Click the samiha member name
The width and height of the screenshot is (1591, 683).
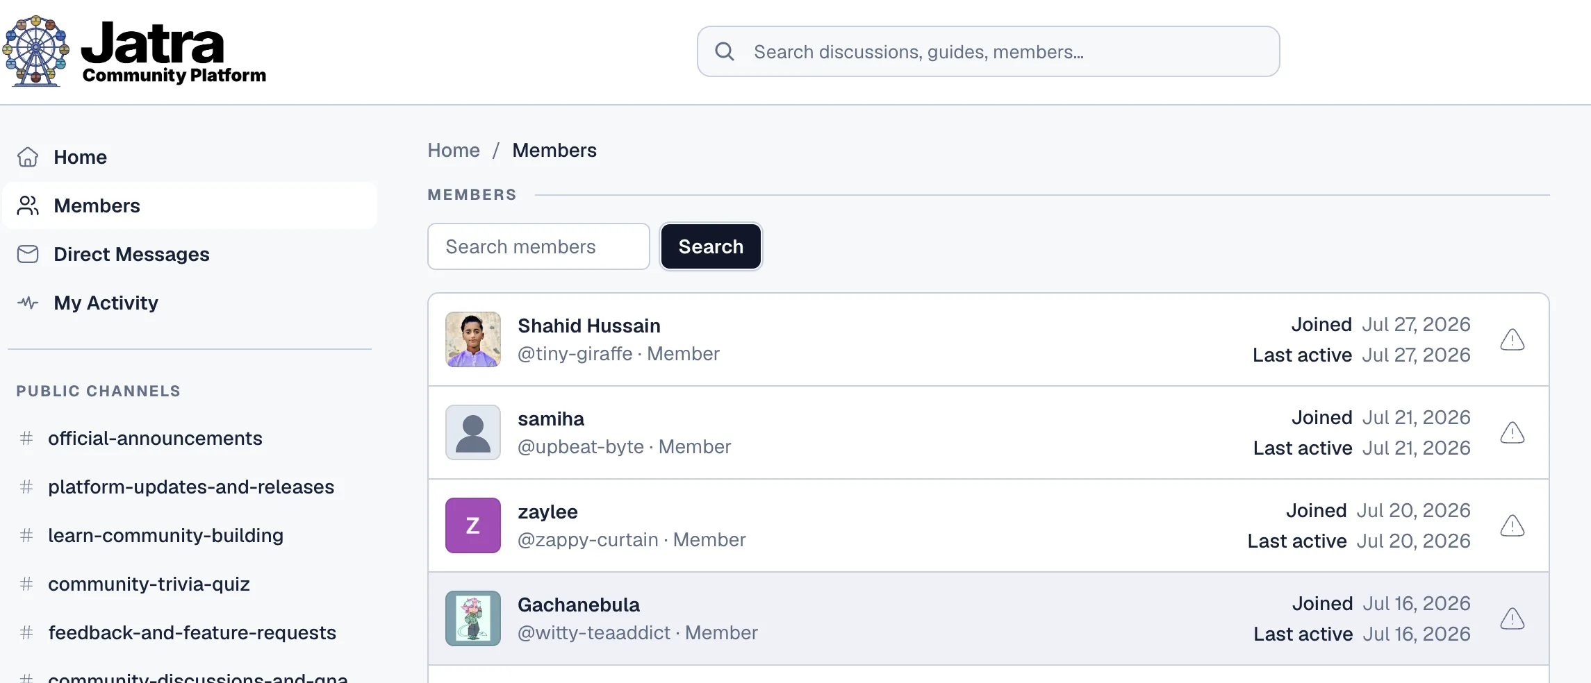(551, 419)
